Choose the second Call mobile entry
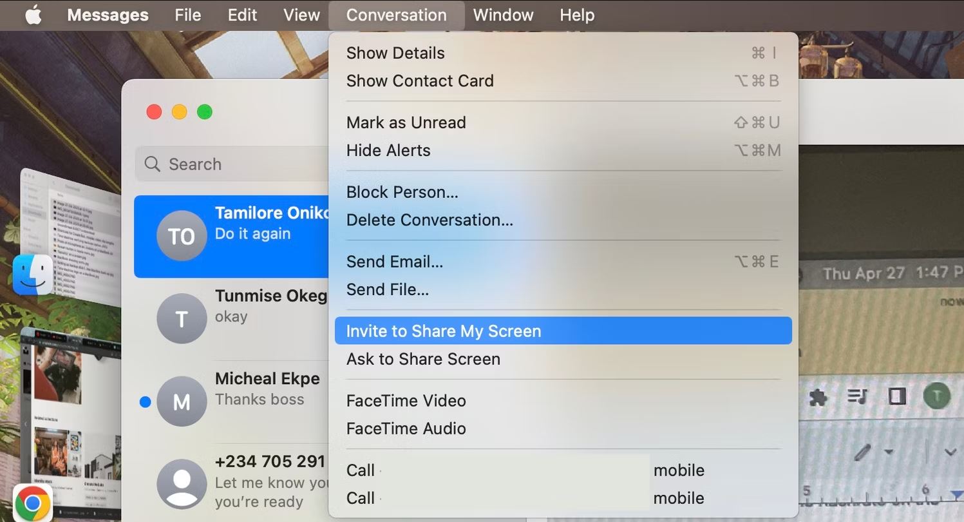 click(x=563, y=498)
